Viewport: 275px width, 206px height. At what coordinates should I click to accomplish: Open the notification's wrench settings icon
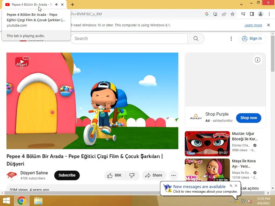coord(231,186)
